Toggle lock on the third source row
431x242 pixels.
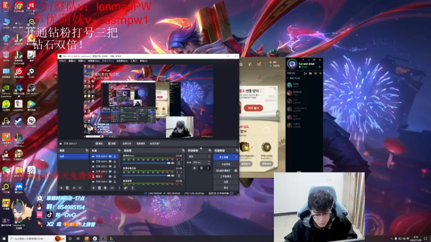[115, 167]
